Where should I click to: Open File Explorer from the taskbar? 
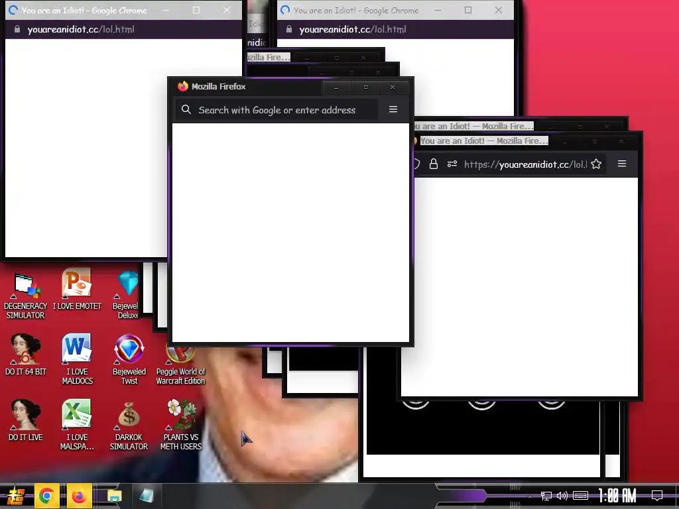pyautogui.click(x=114, y=496)
